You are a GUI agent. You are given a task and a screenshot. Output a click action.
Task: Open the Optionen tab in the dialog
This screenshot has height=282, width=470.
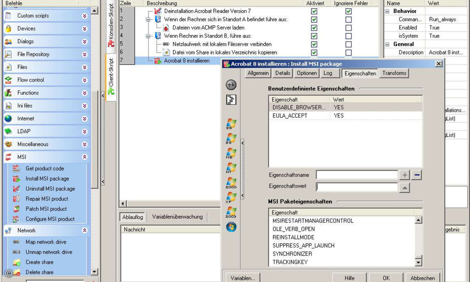click(307, 73)
